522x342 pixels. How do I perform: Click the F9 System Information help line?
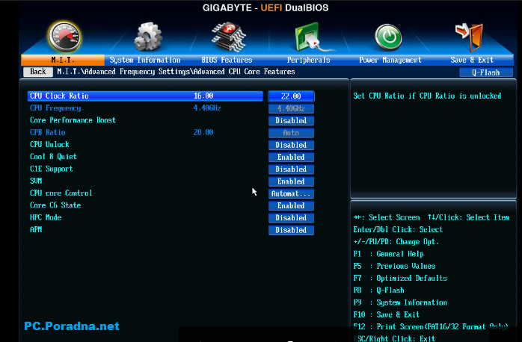tap(400, 302)
